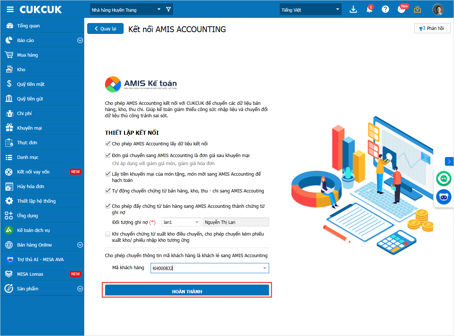Open the notifications bell
Viewport: 454px width, 336px height.
click(369, 9)
